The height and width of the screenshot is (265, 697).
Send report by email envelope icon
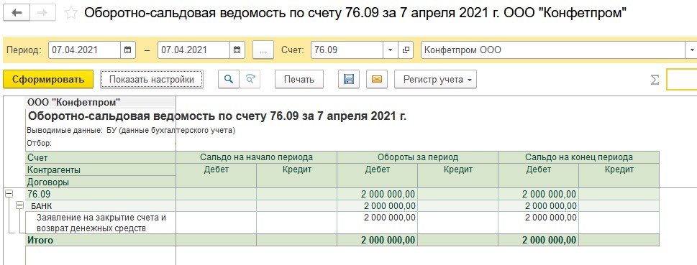(x=376, y=80)
